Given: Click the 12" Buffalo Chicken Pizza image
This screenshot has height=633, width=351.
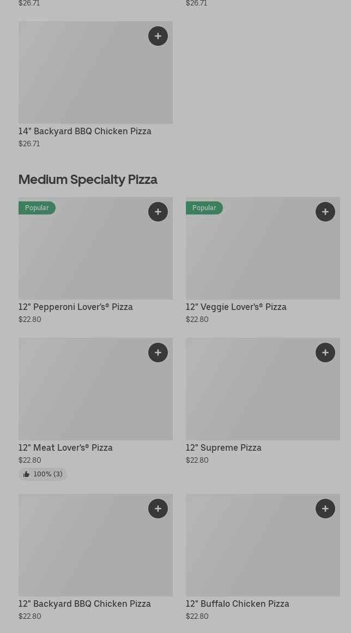Looking at the screenshot, I should pyautogui.click(x=263, y=551).
